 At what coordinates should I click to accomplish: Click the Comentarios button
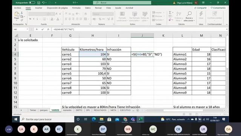pyautogui.click(x=218, y=8)
